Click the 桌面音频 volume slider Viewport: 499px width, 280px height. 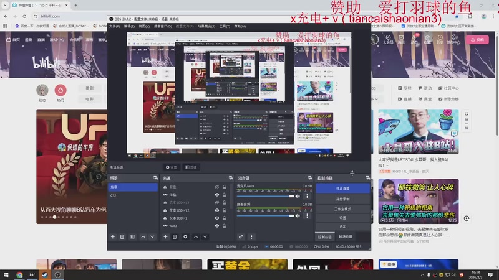point(266,216)
